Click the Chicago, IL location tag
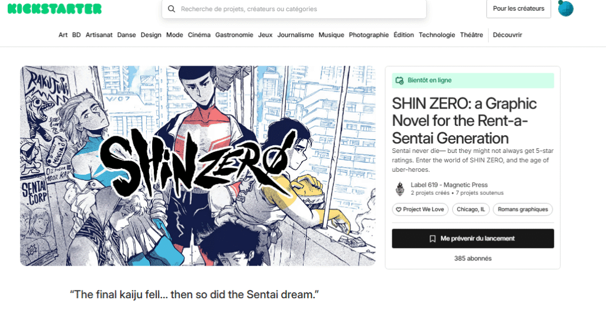The height and width of the screenshot is (310, 606). pos(470,210)
